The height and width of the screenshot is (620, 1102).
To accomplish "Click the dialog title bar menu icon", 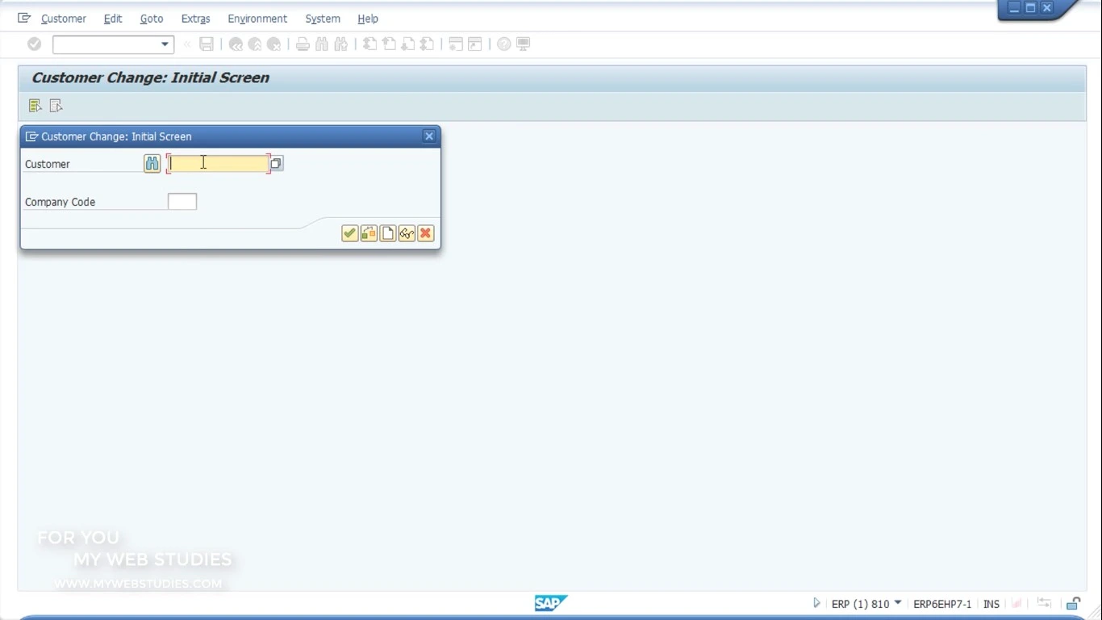I will coord(31,136).
